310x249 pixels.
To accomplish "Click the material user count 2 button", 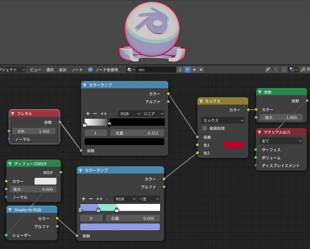I will click(x=180, y=70).
